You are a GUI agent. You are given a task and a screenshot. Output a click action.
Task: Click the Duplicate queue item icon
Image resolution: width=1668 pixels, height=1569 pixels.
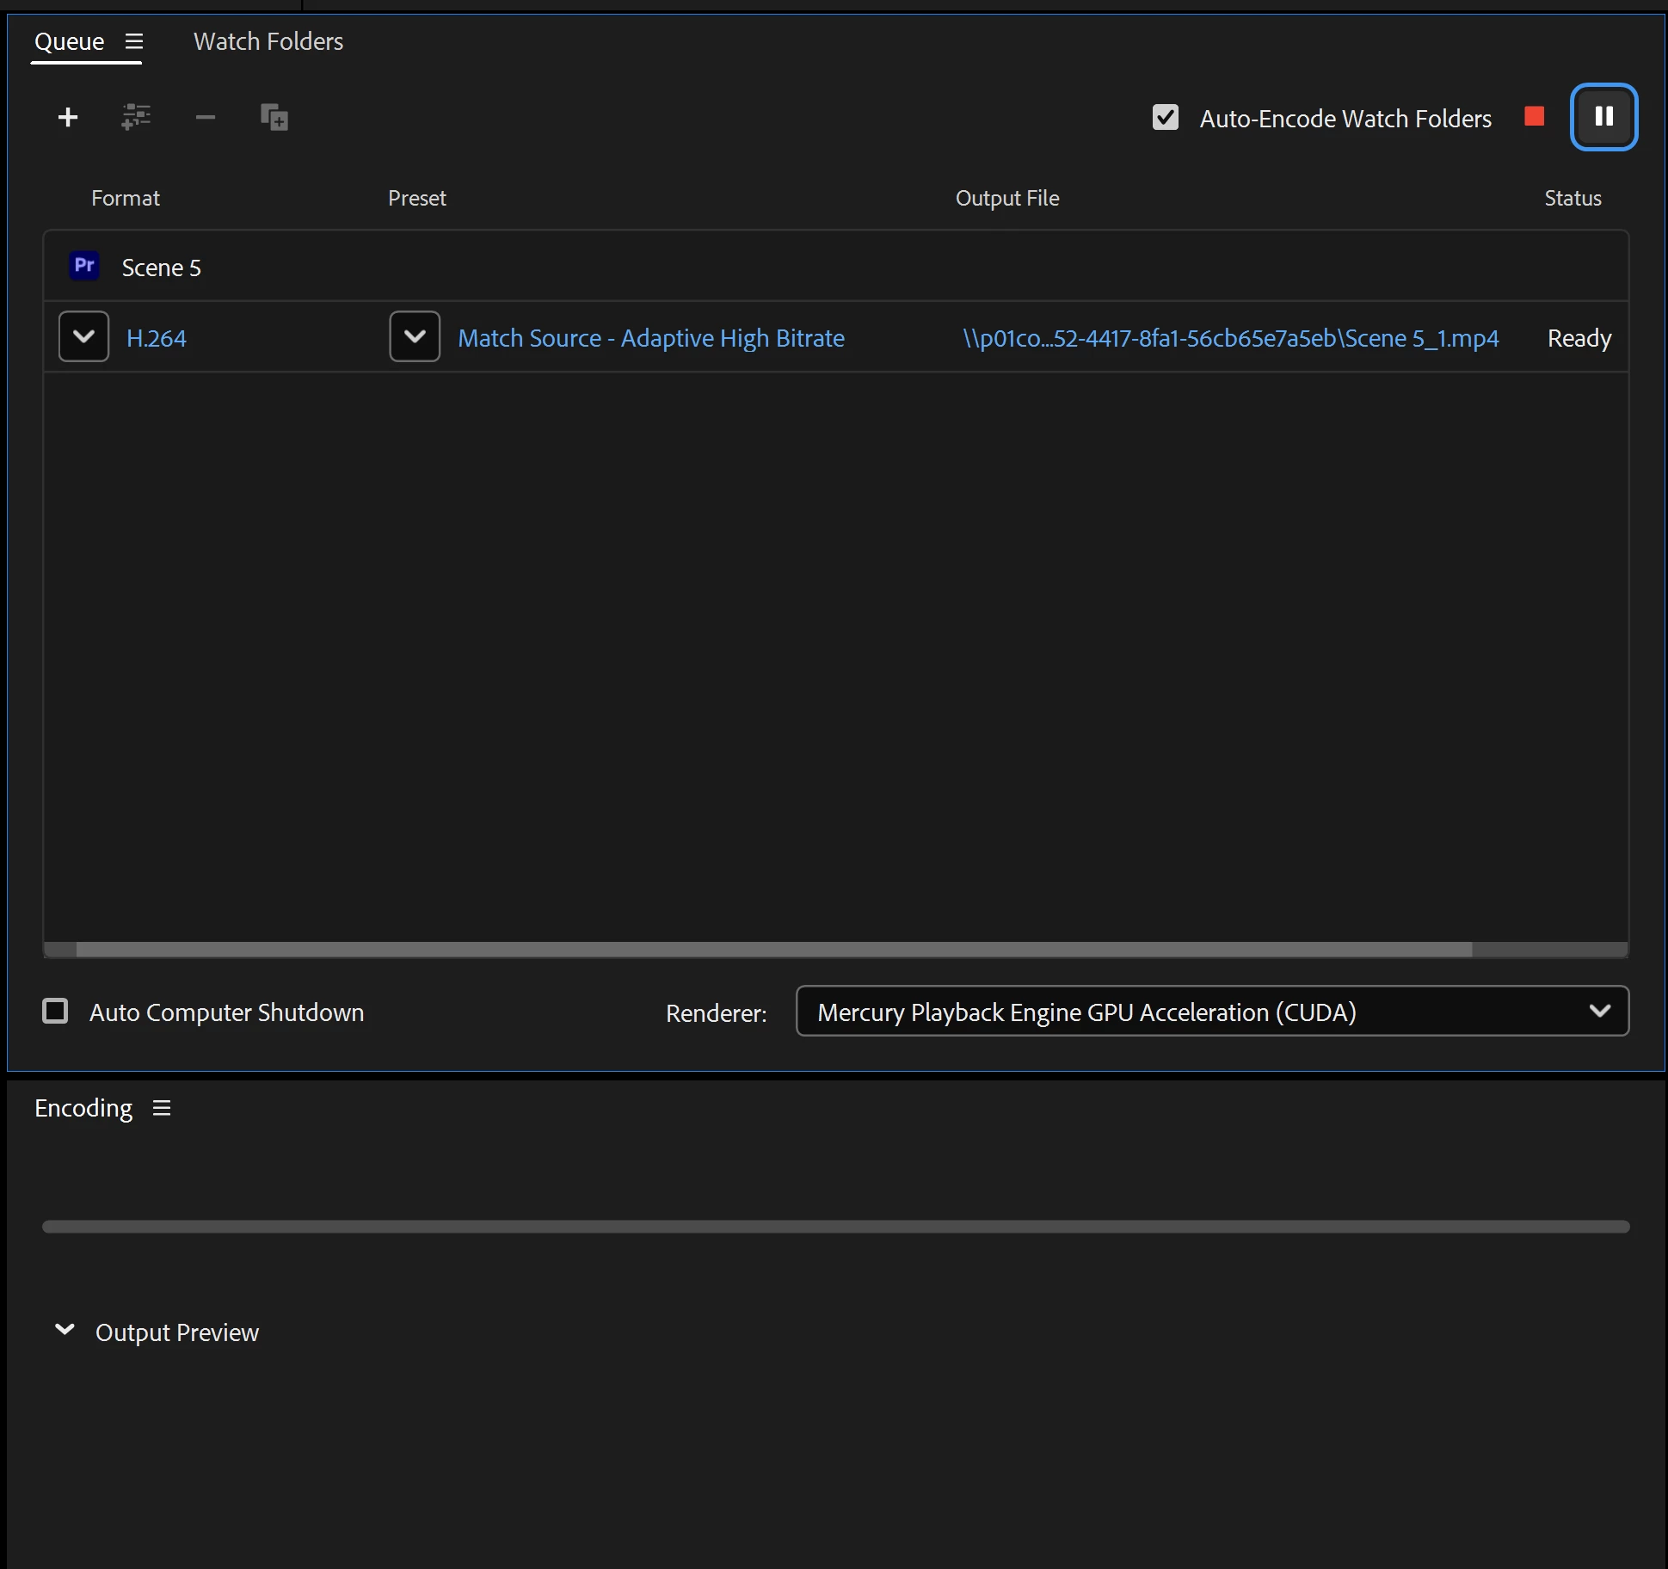(x=274, y=117)
